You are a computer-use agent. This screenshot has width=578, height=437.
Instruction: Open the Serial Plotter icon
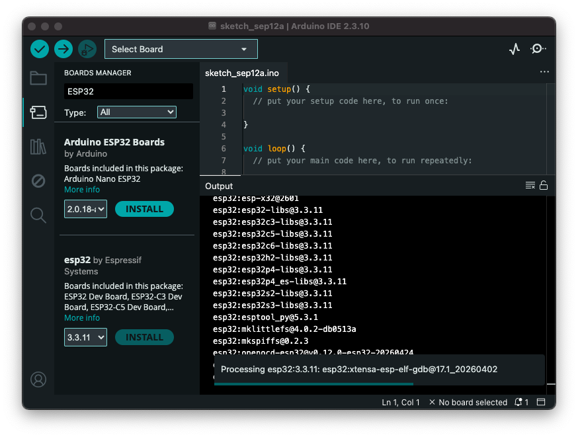click(x=515, y=49)
